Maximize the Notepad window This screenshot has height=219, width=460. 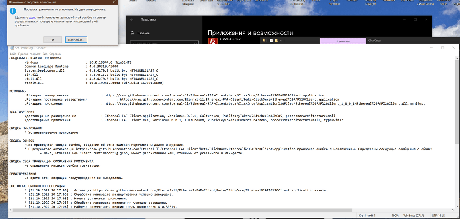[442, 48]
